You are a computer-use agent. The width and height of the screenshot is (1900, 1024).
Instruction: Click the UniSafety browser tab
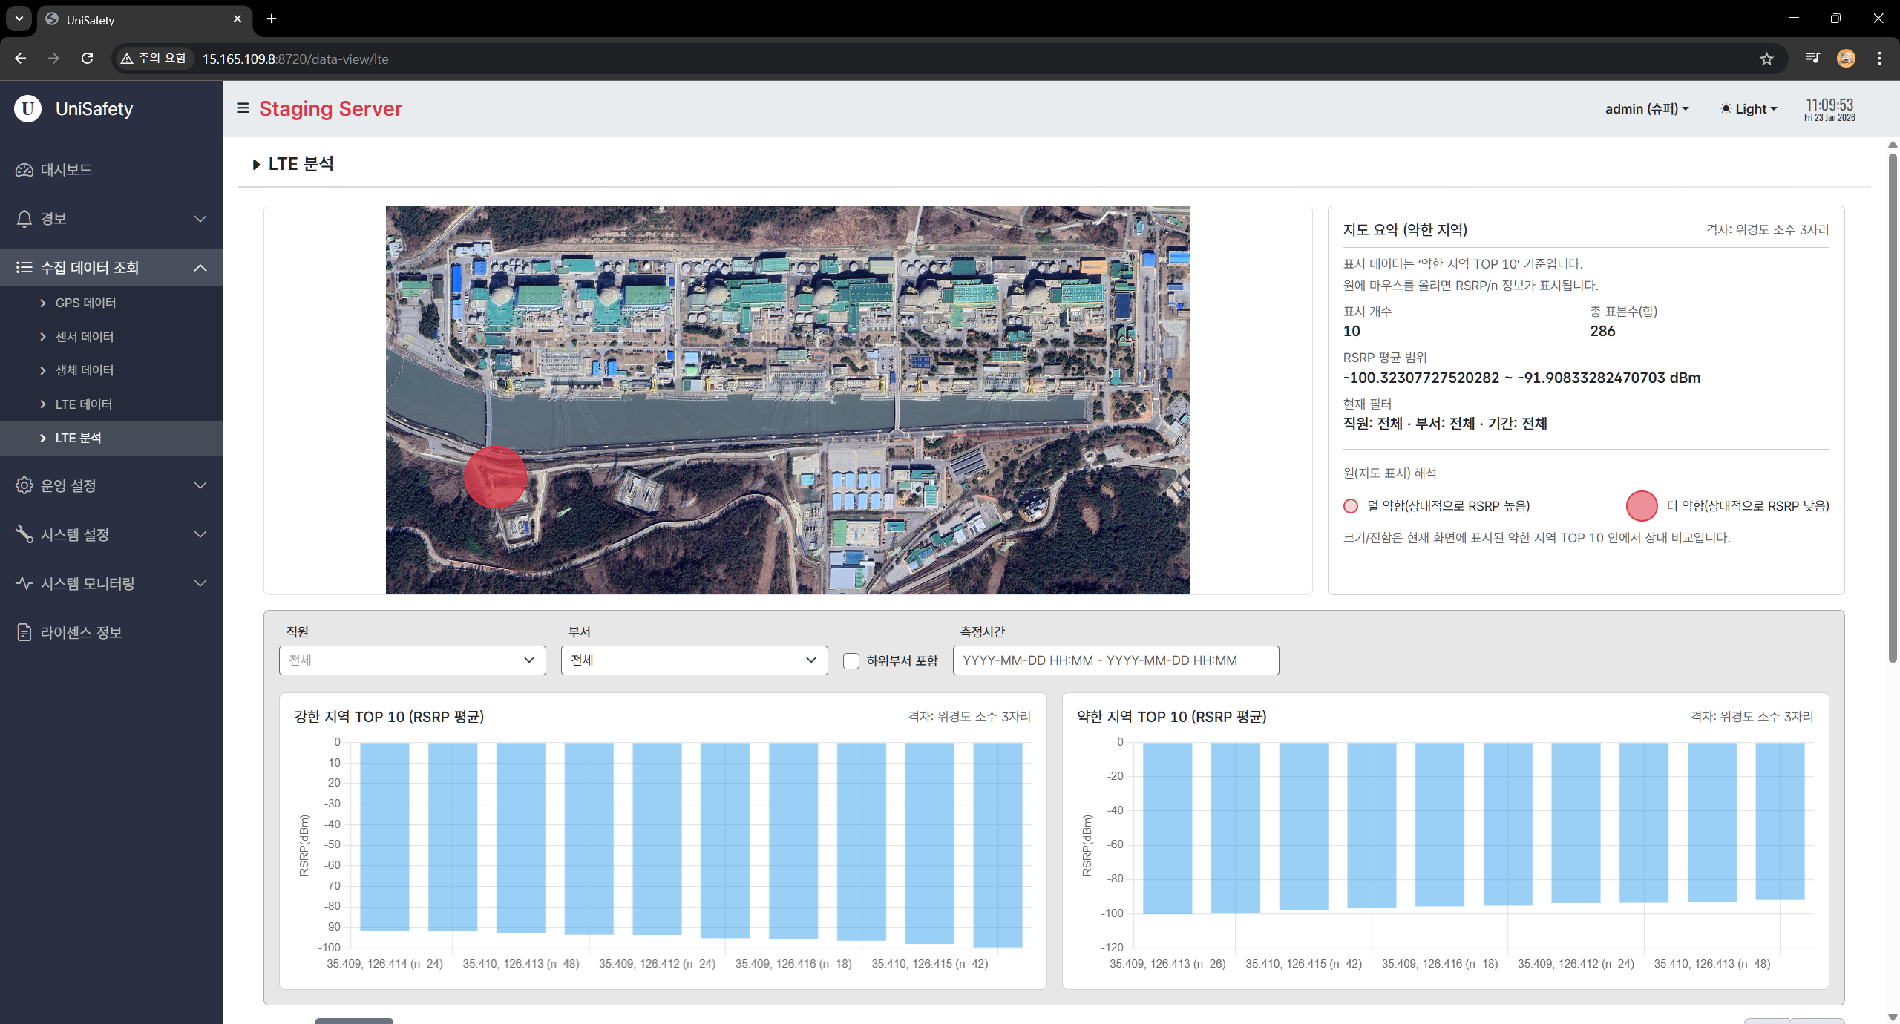click(145, 19)
